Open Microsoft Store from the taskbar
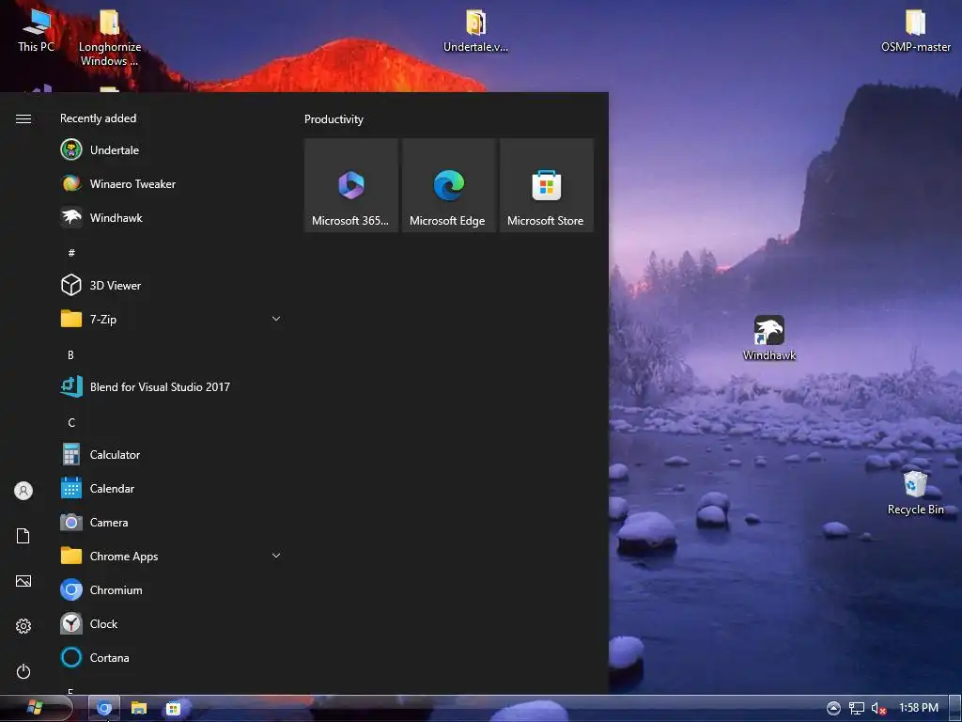 [x=173, y=708]
